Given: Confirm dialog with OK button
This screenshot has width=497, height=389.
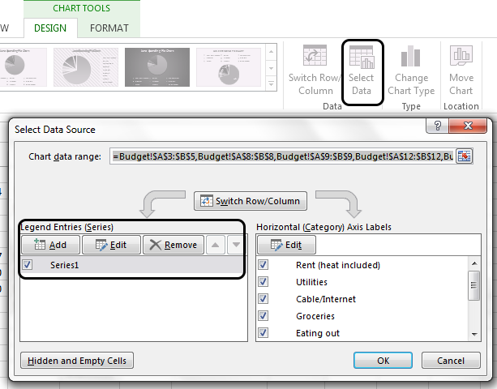Looking at the screenshot, I should coord(383,361).
